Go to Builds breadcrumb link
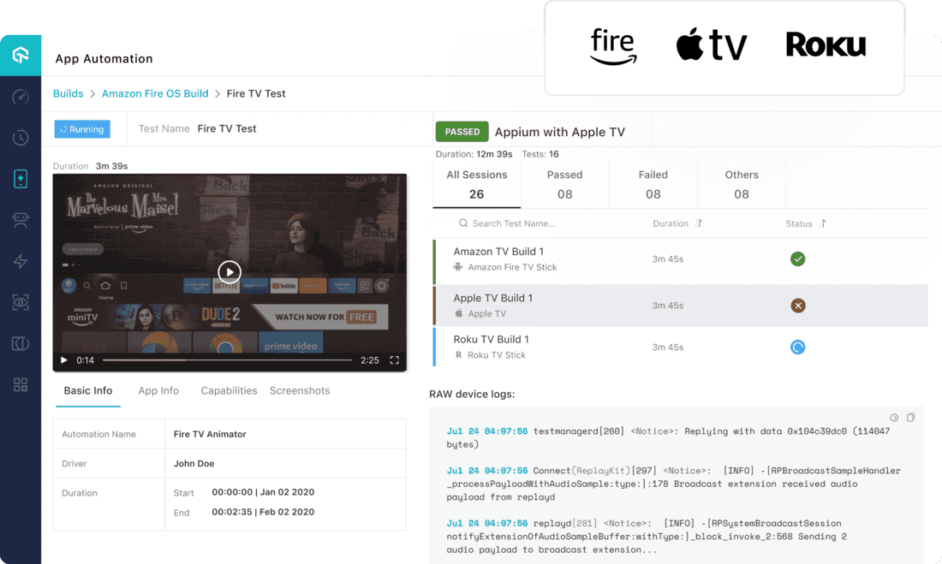Viewport: 942px width, 564px height. [69, 93]
